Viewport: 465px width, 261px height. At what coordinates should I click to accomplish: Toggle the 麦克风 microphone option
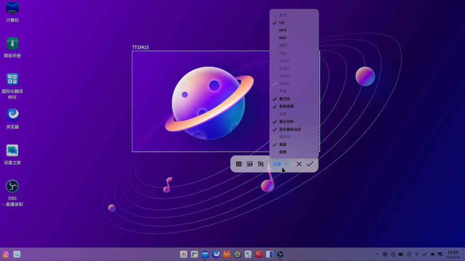tap(285, 99)
